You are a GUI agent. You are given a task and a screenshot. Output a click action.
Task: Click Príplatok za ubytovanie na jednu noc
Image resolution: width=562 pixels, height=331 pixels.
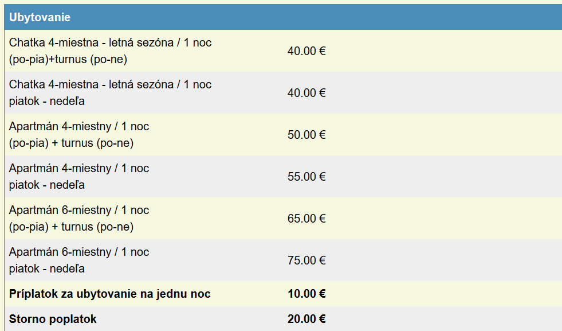(110, 294)
